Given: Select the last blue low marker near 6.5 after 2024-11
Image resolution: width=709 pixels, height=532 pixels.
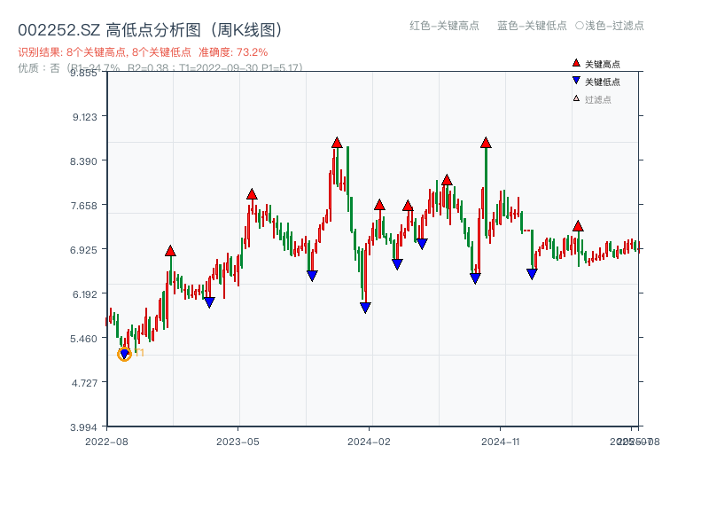Looking at the screenshot, I should pyautogui.click(x=533, y=274).
